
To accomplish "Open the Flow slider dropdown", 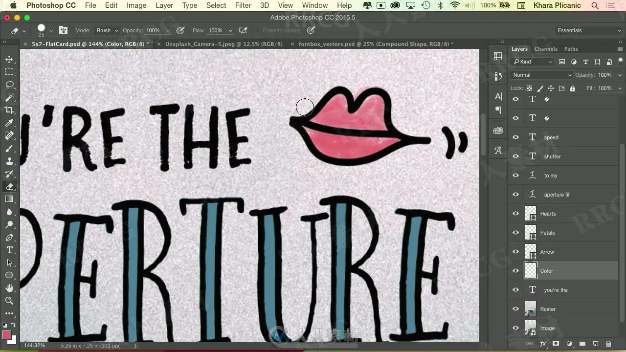I will (x=230, y=30).
